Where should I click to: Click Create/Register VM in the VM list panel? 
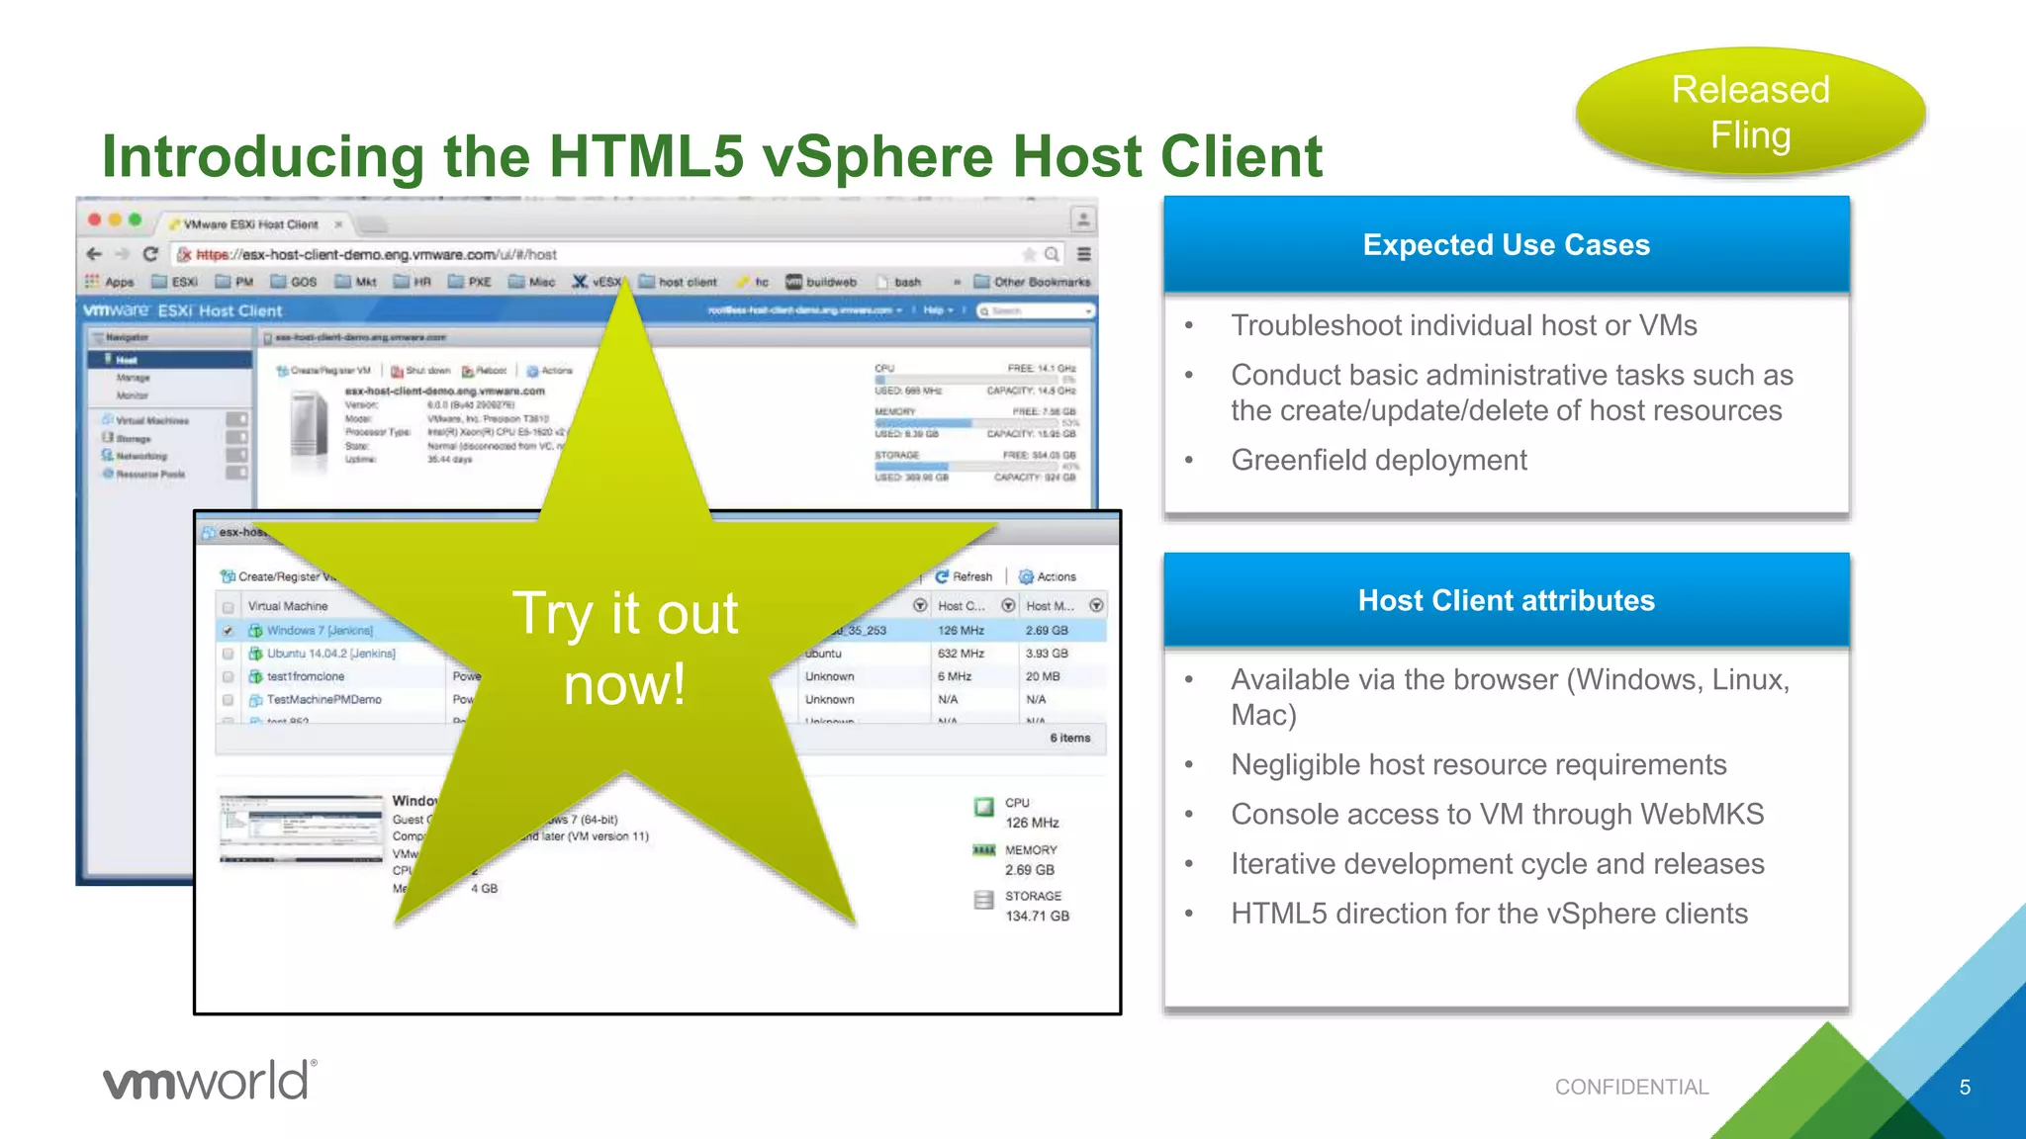click(x=279, y=576)
